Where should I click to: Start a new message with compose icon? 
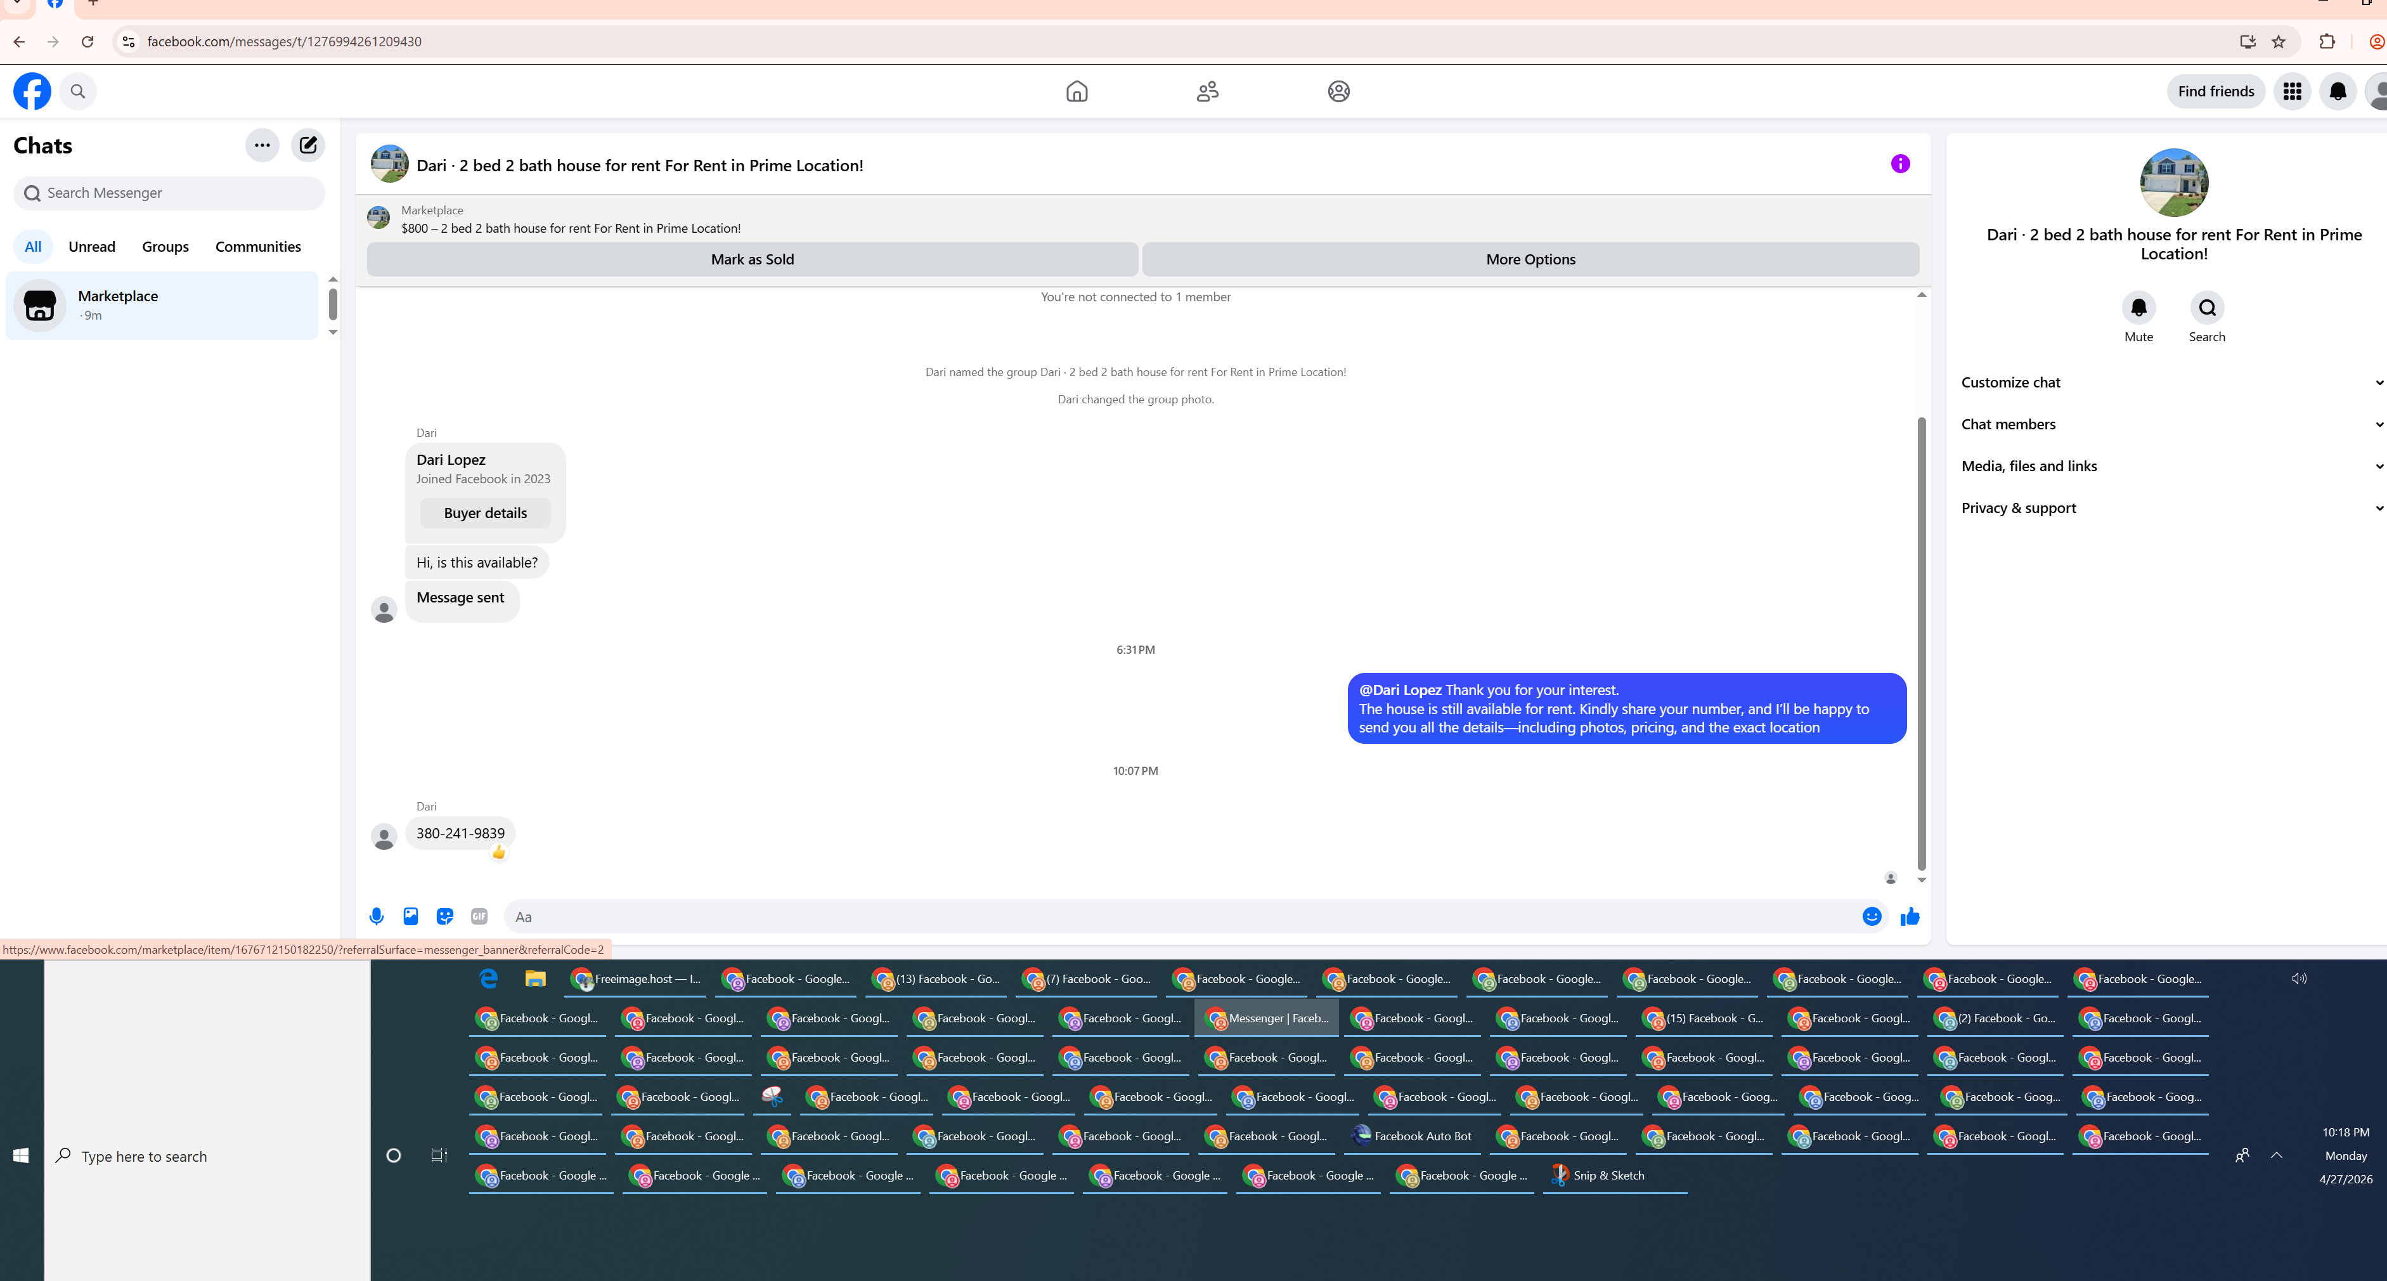point(307,145)
